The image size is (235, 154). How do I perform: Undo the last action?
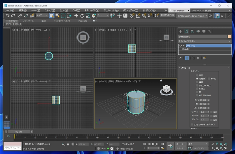click(7, 16)
